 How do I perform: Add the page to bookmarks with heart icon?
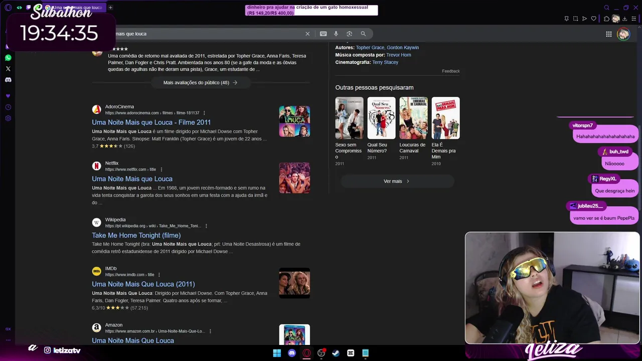[593, 19]
